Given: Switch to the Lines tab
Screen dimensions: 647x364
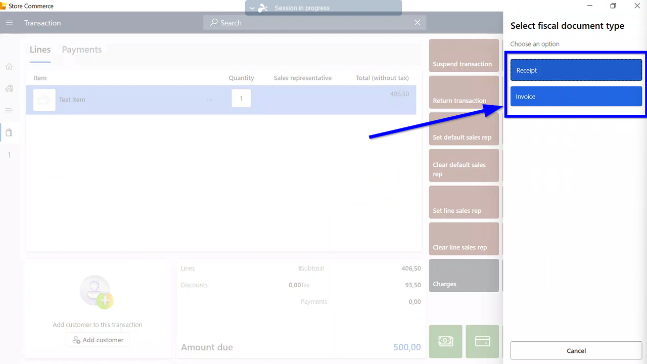Looking at the screenshot, I should tap(40, 50).
